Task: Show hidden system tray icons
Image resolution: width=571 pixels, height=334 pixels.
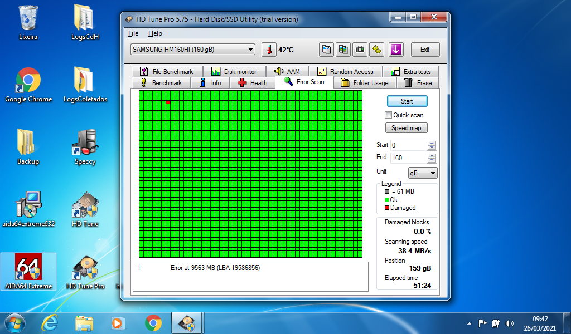Action: 469,323
